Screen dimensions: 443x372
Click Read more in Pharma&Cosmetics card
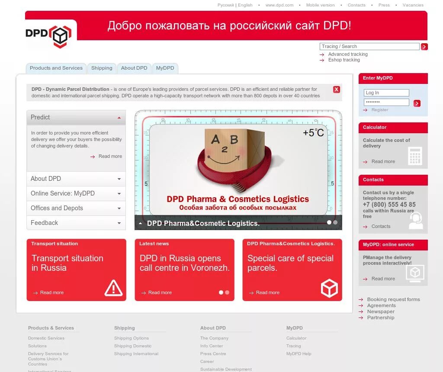click(x=267, y=293)
